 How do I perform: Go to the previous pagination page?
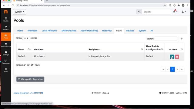[x=168, y=69]
